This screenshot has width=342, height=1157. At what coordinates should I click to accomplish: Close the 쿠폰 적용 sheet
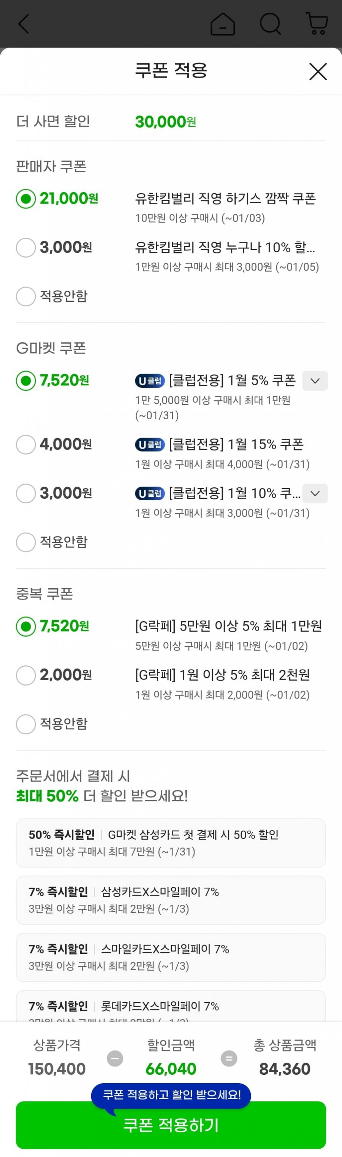[x=318, y=72]
